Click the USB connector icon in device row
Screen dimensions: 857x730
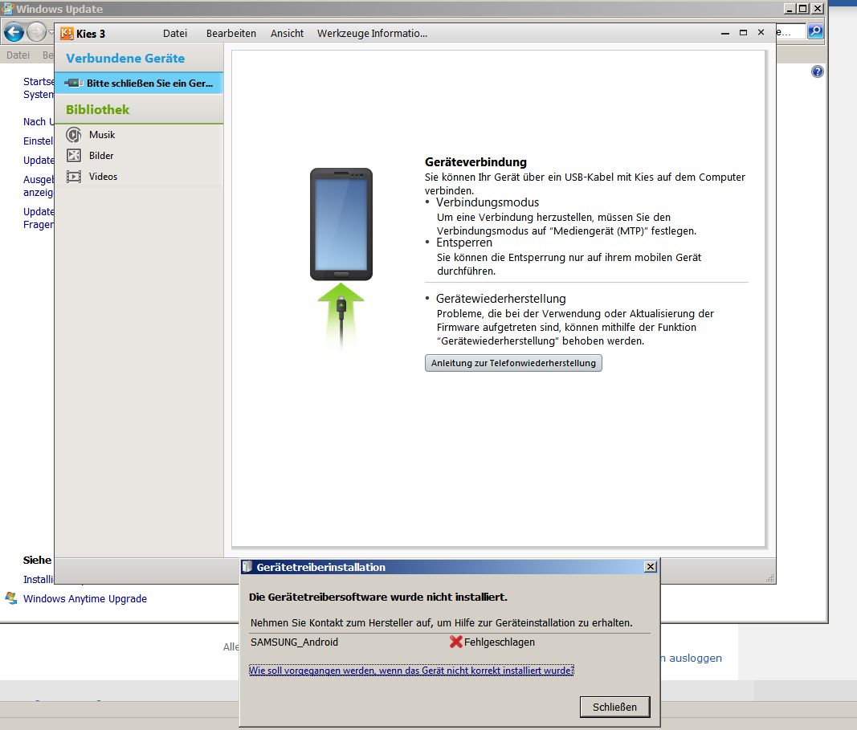(73, 83)
